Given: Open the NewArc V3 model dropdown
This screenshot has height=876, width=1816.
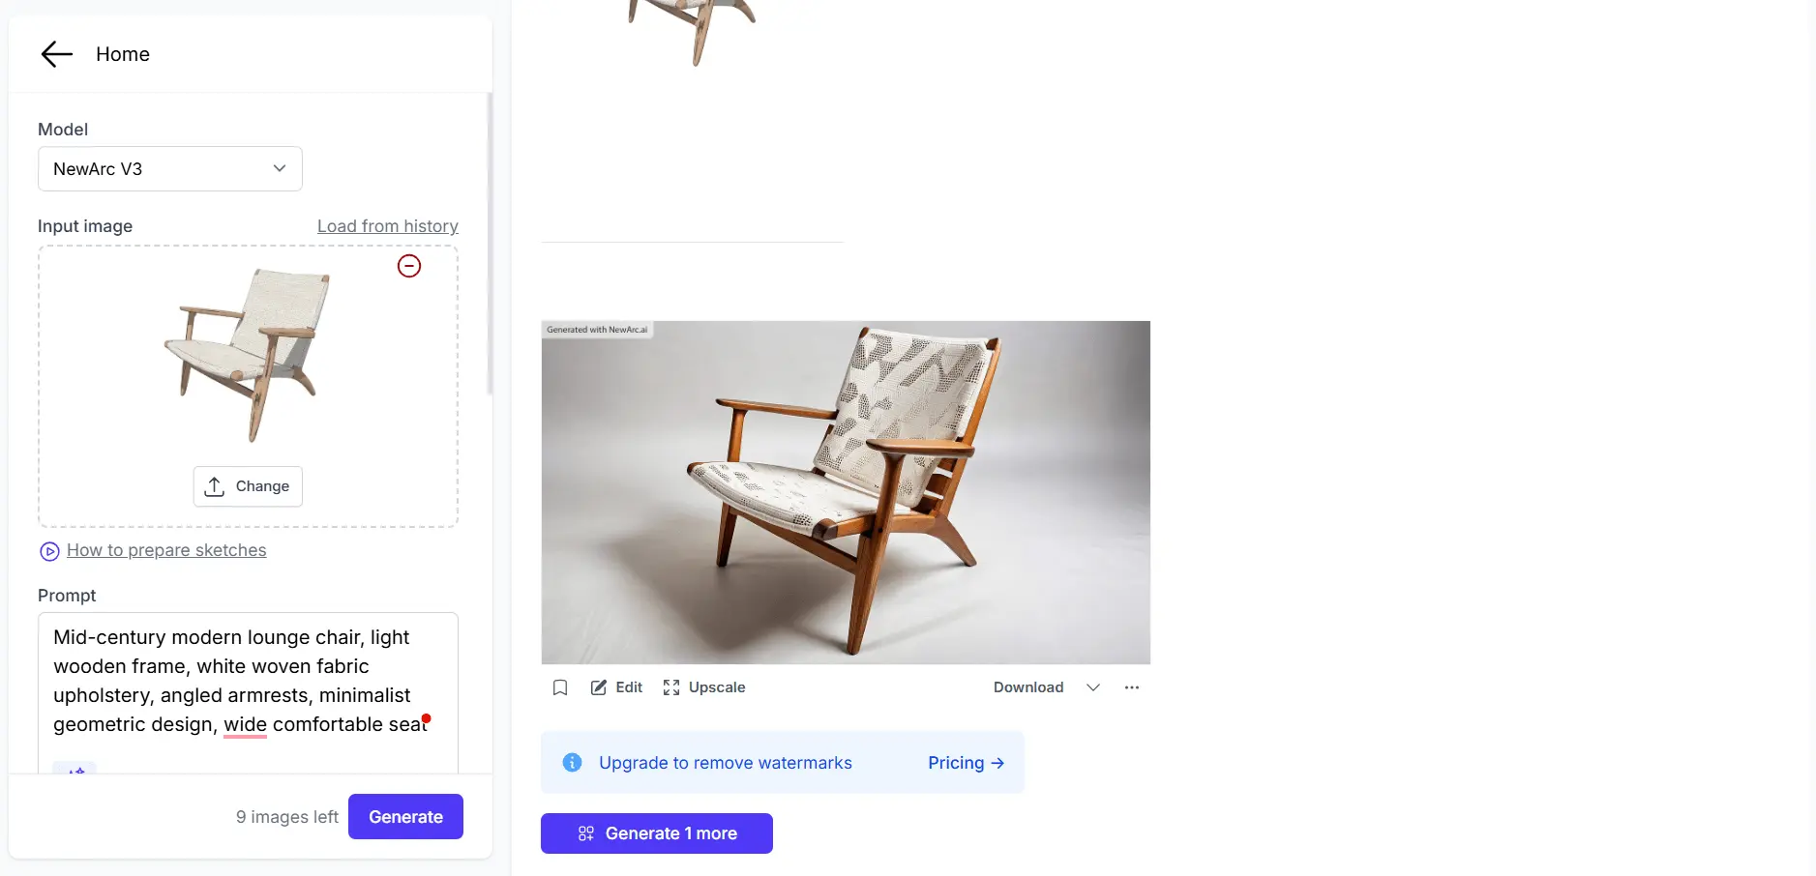Looking at the screenshot, I should click(170, 169).
